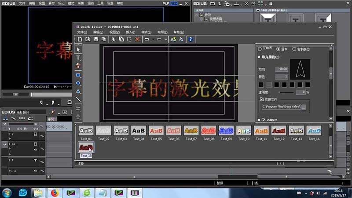
Task: Cut selection with the scissors icon
Action: (x=113, y=39)
